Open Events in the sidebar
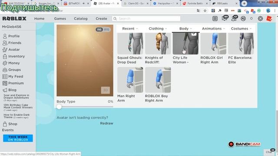This screenshot has width=278, height=156. pos(8,130)
